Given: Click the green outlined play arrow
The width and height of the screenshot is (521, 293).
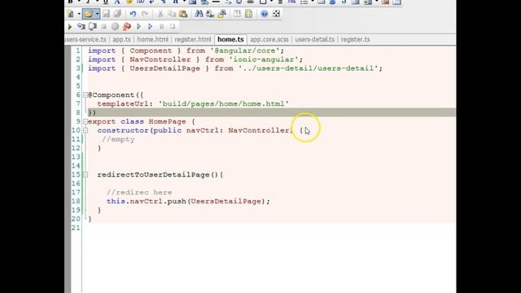Looking at the screenshot, I should [138, 27].
